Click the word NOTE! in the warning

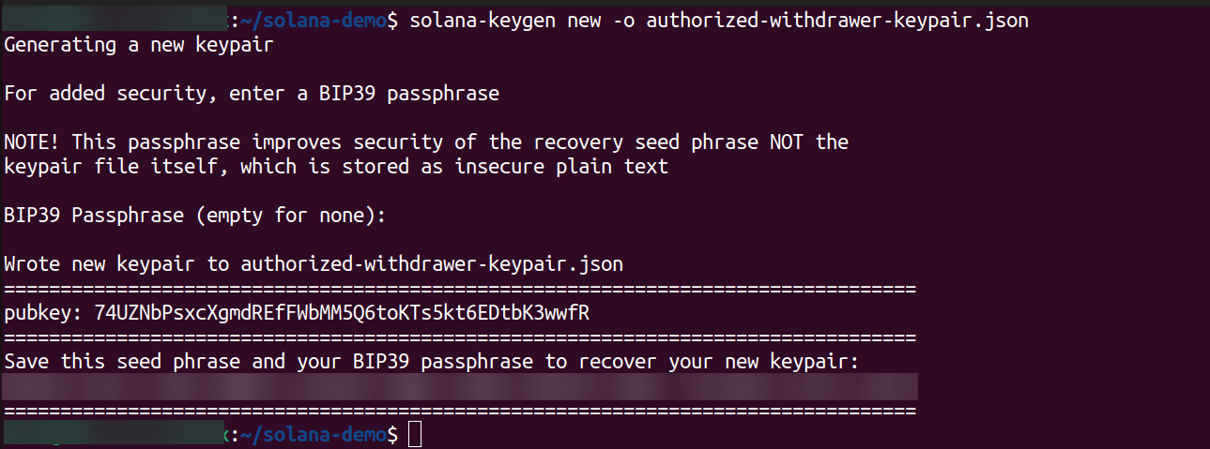[32, 142]
